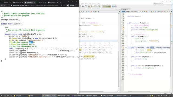Open the Run Project dropdown arrow
The image size is (173, 97).
(93, 6)
